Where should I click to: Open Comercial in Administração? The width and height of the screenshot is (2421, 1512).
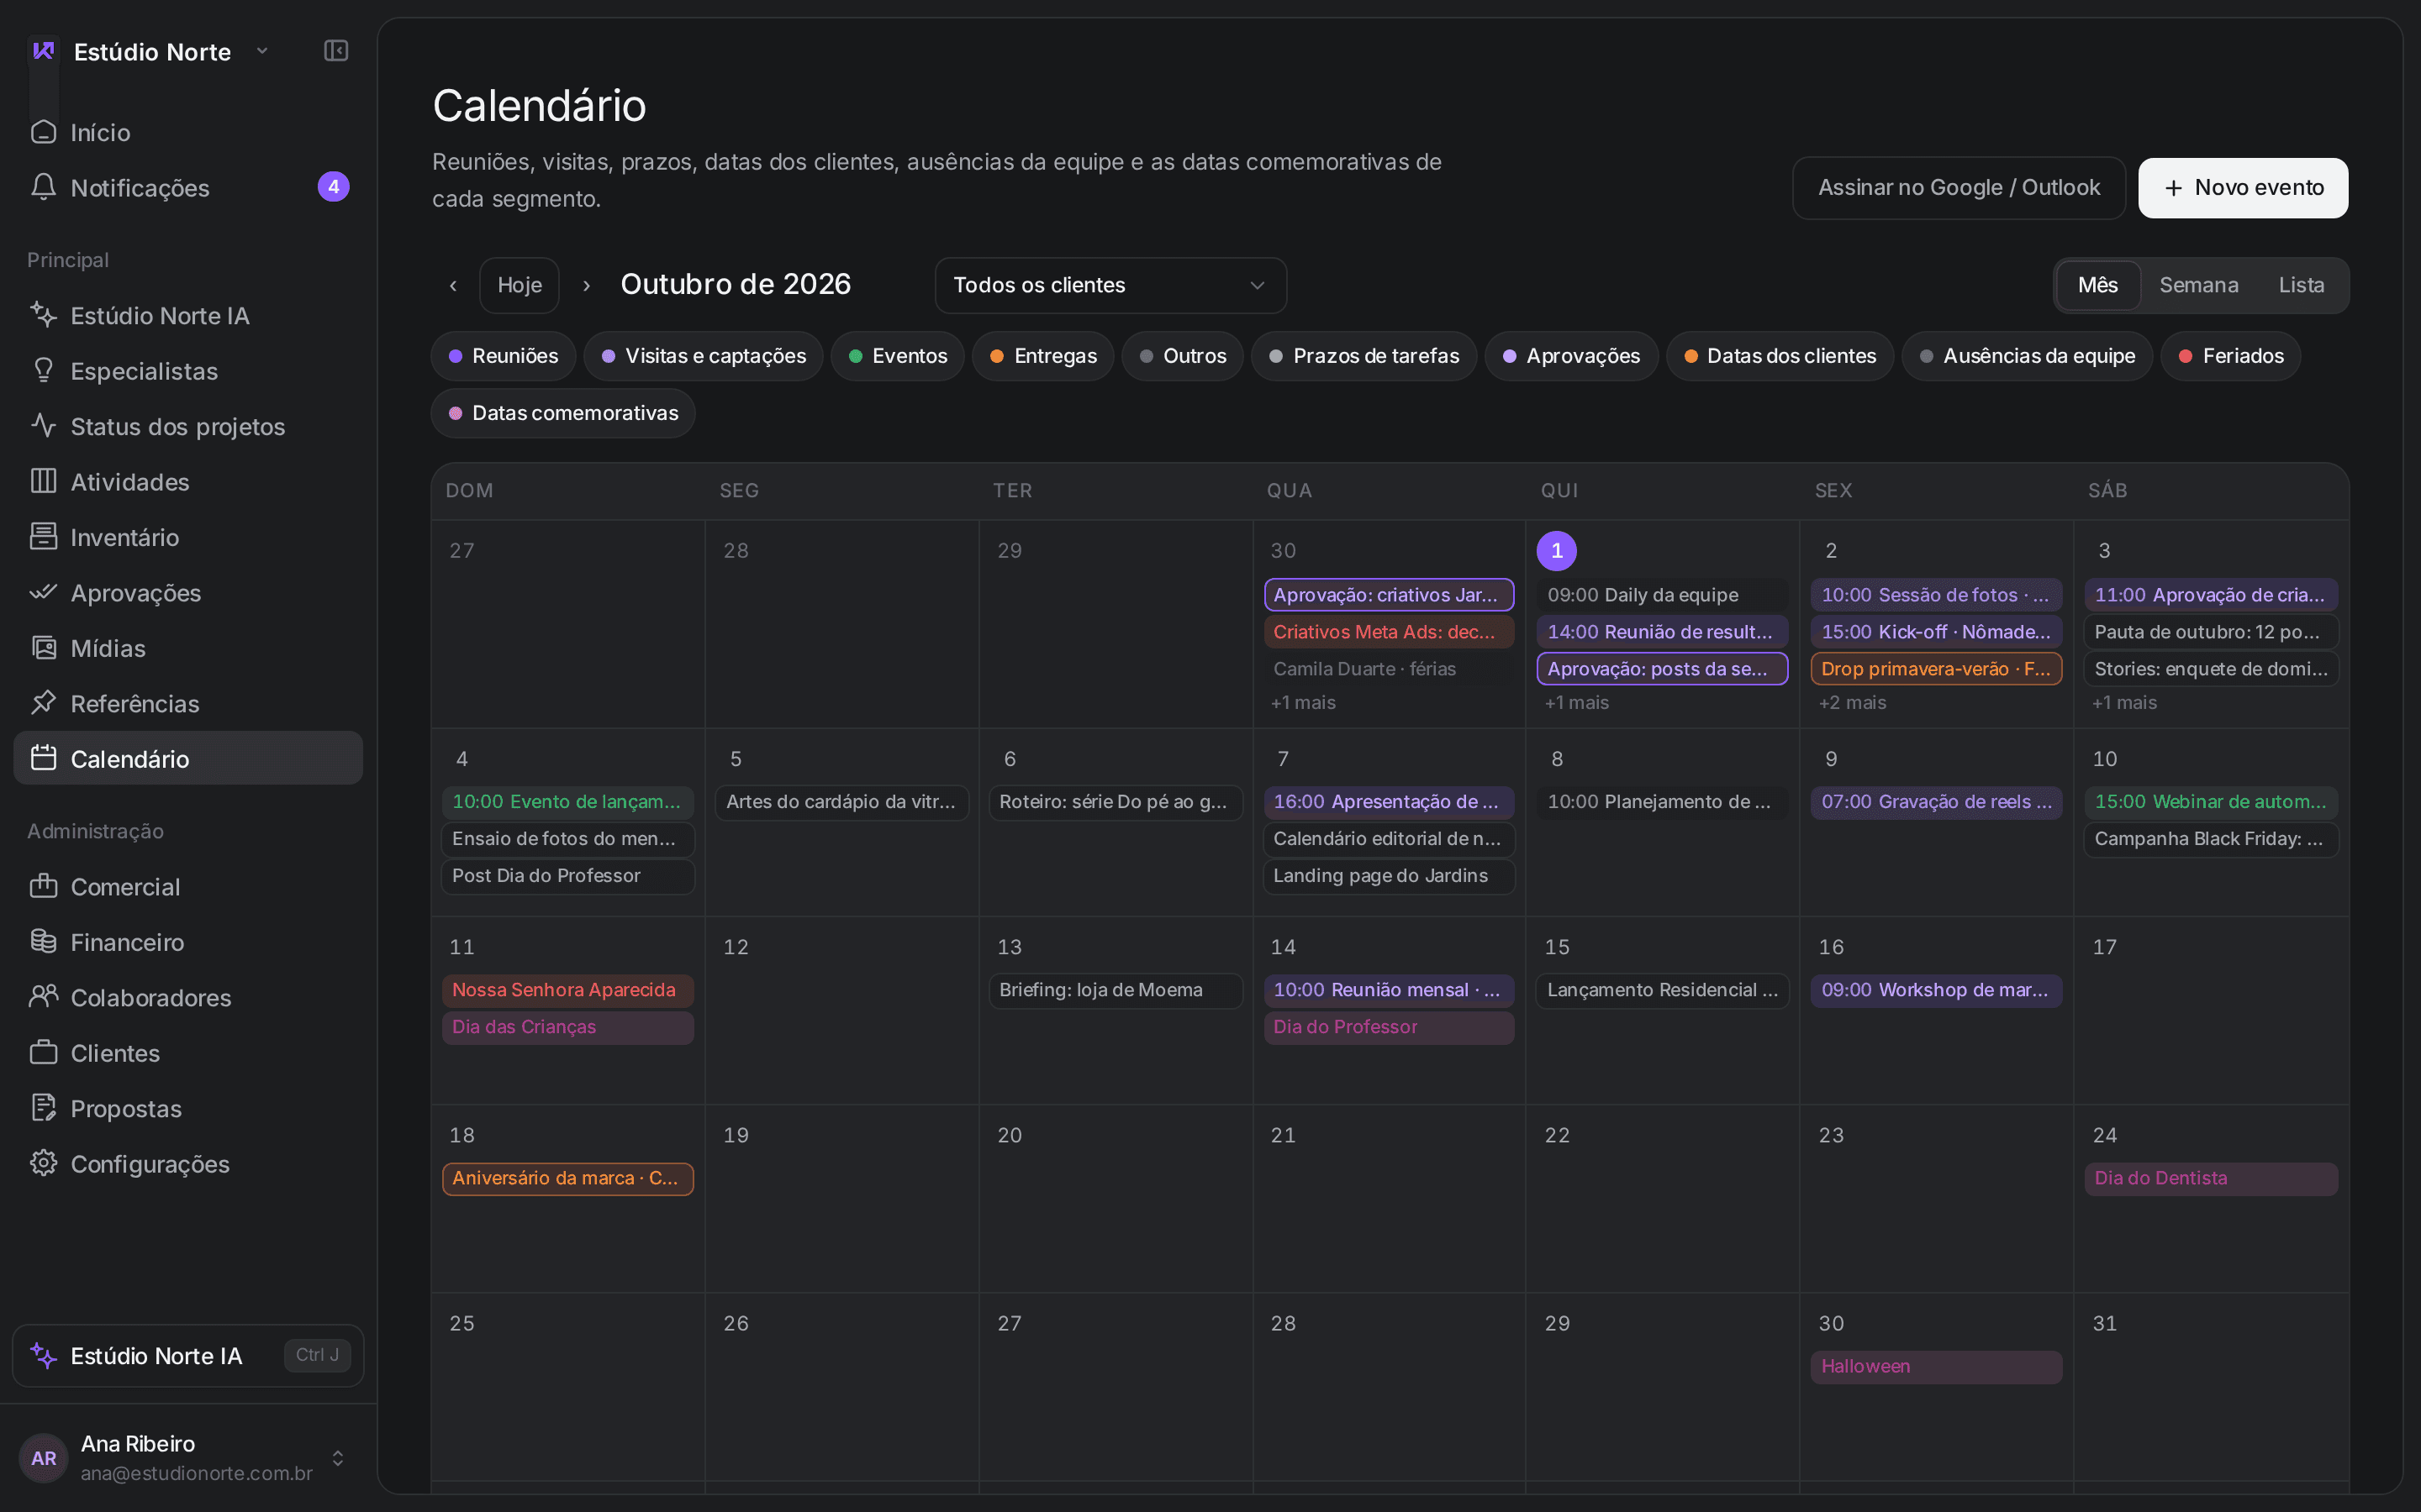(x=188, y=887)
